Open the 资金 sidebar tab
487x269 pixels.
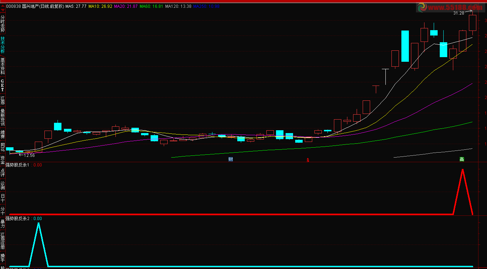(2, 160)
